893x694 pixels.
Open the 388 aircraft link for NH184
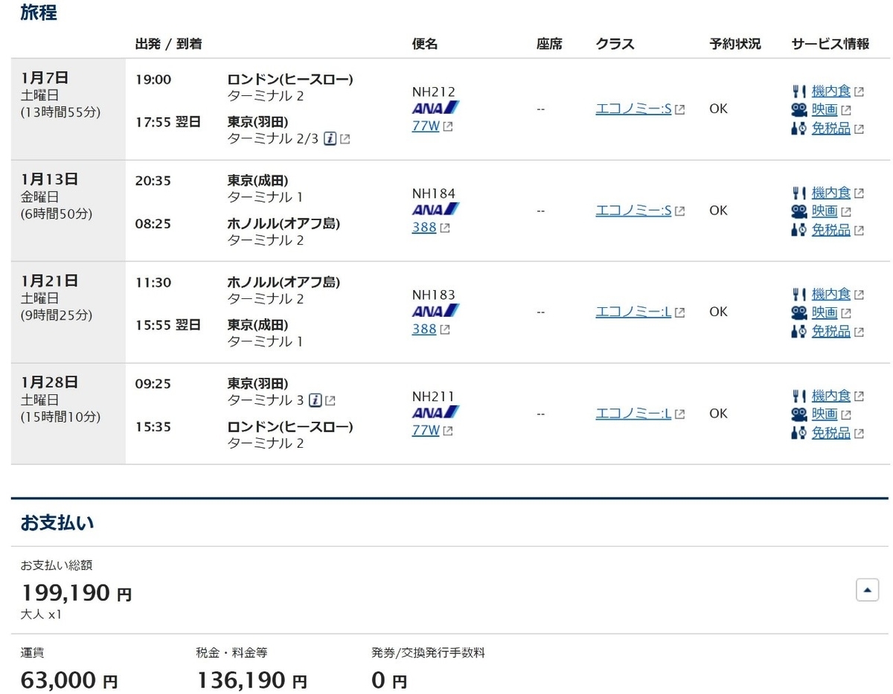click(424, 227)
